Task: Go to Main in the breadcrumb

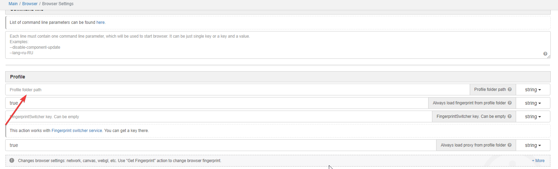Action: tap(13, 4)
